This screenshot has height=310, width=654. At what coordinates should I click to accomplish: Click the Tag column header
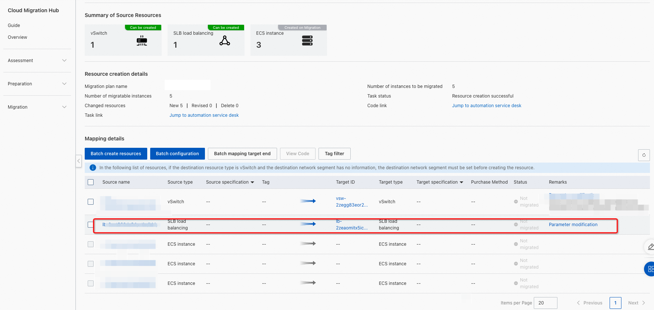266,182
